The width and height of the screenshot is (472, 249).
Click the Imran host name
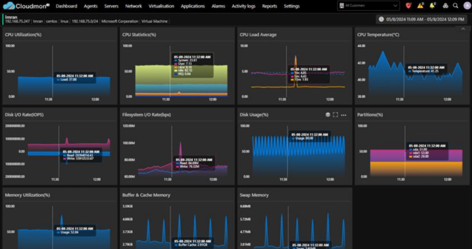click(x=11, y=17)
